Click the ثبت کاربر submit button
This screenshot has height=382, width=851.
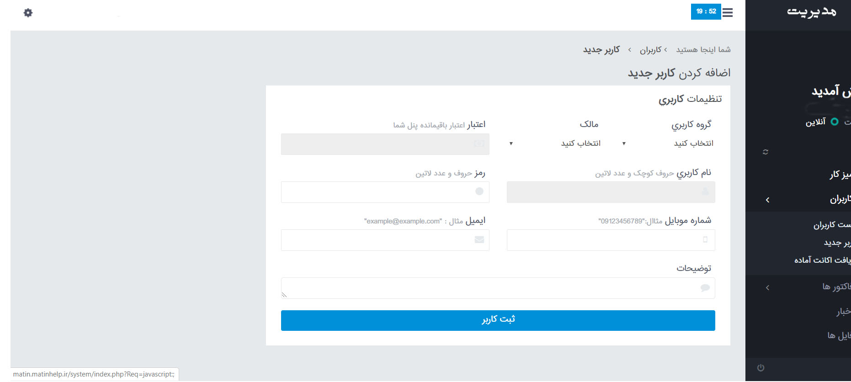(x=498, y=320)
